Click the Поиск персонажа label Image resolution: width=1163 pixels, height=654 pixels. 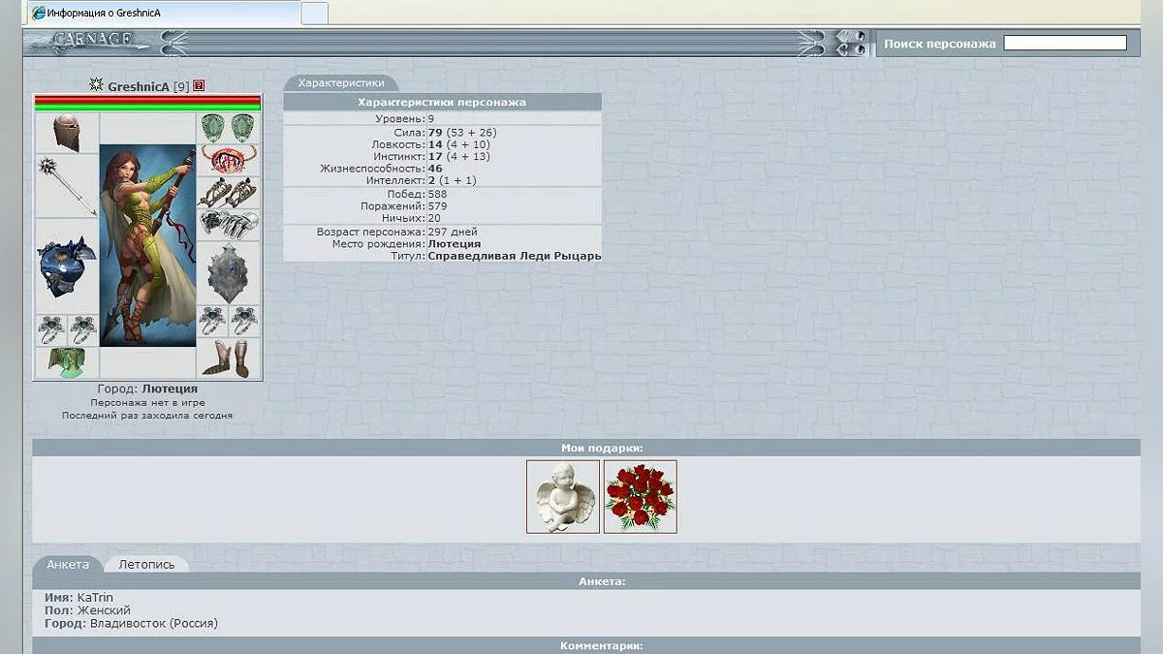point(940,44)
